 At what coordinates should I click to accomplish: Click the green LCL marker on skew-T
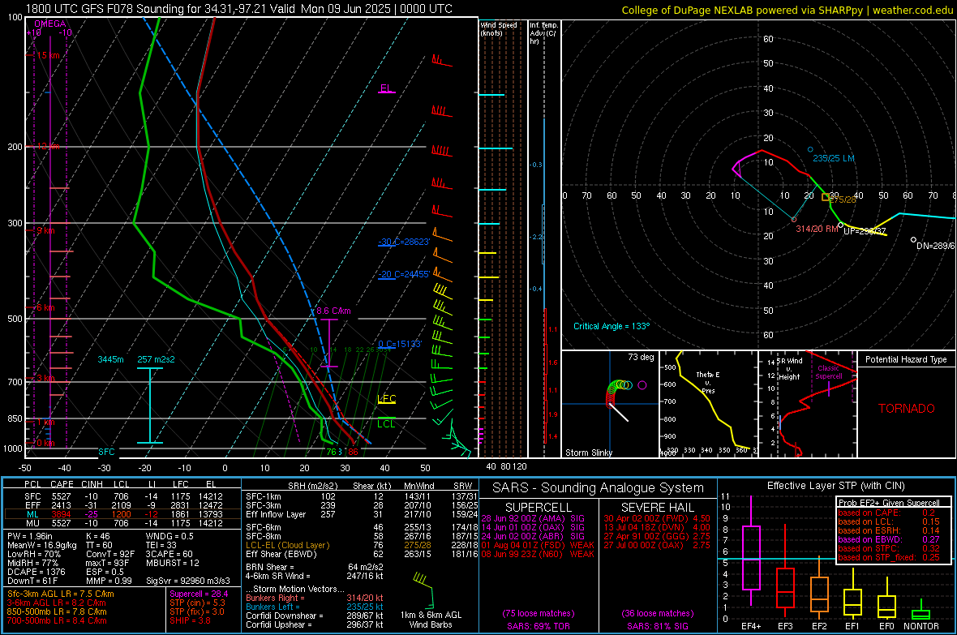pyautogui.click(x=386, y=423)
